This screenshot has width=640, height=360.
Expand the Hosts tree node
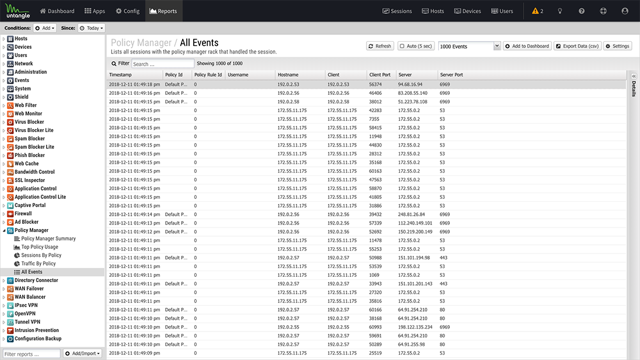pyautogui.click(x=3, y=39)
